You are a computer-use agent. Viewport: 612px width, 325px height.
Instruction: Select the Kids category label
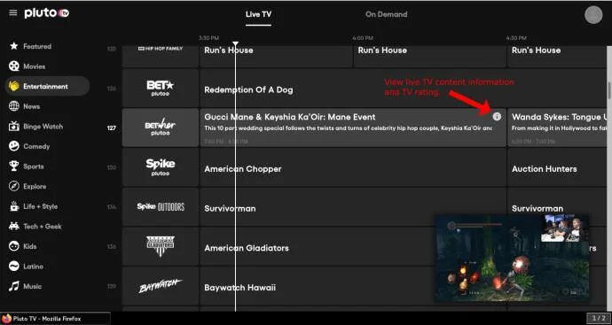(29, 246)
